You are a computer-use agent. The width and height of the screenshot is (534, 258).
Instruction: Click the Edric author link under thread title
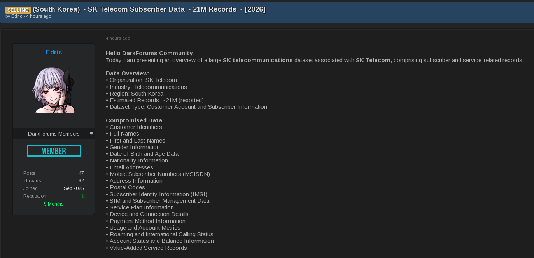[x=17, y=16]
